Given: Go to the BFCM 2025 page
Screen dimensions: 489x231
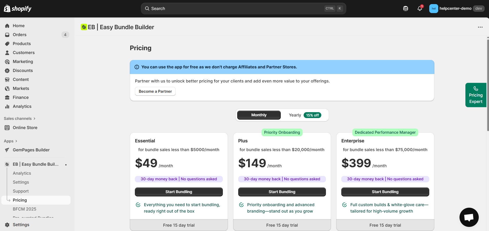Looking at the screenshot, I should point(25,209).
